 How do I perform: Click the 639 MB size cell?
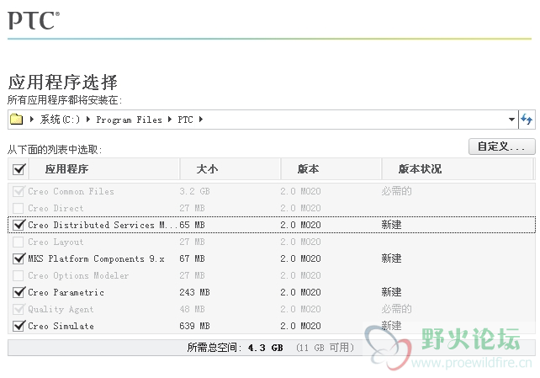point(194,326)
